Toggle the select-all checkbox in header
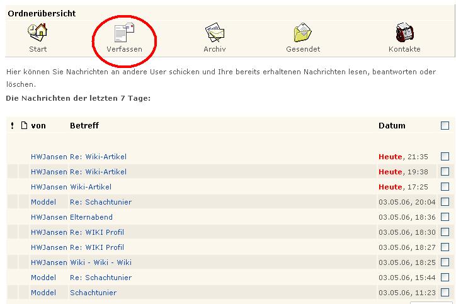Viewport: 456px width, 304px height. [445, 126]
